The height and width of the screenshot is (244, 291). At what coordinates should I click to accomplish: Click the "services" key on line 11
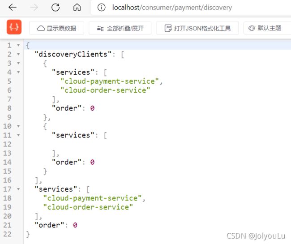click(x=73, y=135)
